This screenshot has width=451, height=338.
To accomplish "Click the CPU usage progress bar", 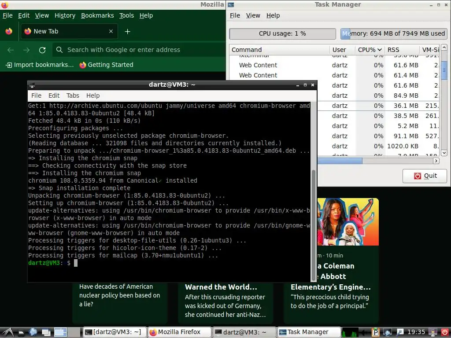I will pyautogui.click(x=282, y=33).
